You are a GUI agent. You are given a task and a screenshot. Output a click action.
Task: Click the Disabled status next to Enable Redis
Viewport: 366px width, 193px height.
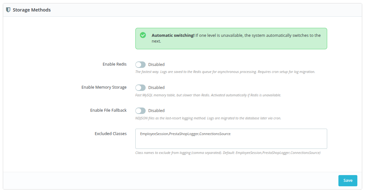pos(157,64)
